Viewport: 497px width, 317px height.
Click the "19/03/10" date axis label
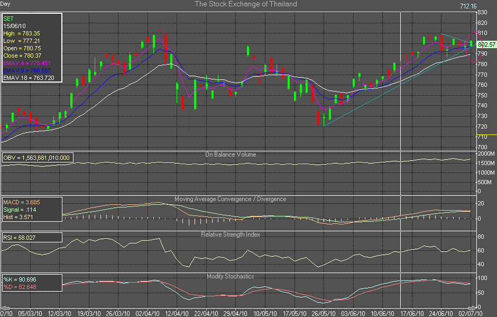(x=89, y=313)
